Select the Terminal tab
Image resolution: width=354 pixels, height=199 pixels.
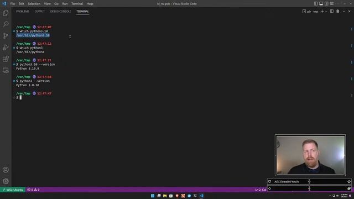click(82, 11)
